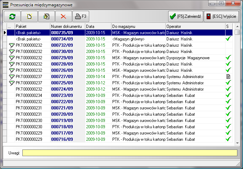The width and height of the screenshot is (243, 169).
Task: Click the document status icon for 000727/09
Action: [x=228, y=76]
